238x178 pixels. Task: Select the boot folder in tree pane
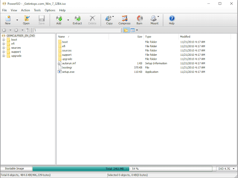coord(14,40)
